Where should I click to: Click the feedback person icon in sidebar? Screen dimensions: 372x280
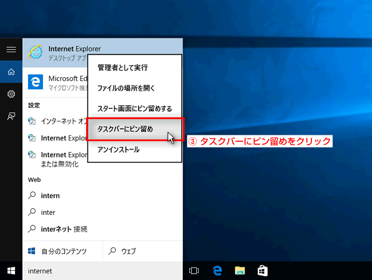tap(11, 116)
